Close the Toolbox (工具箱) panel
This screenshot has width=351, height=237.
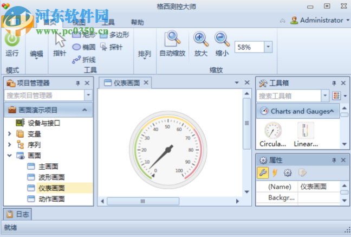tap(343, 83)
